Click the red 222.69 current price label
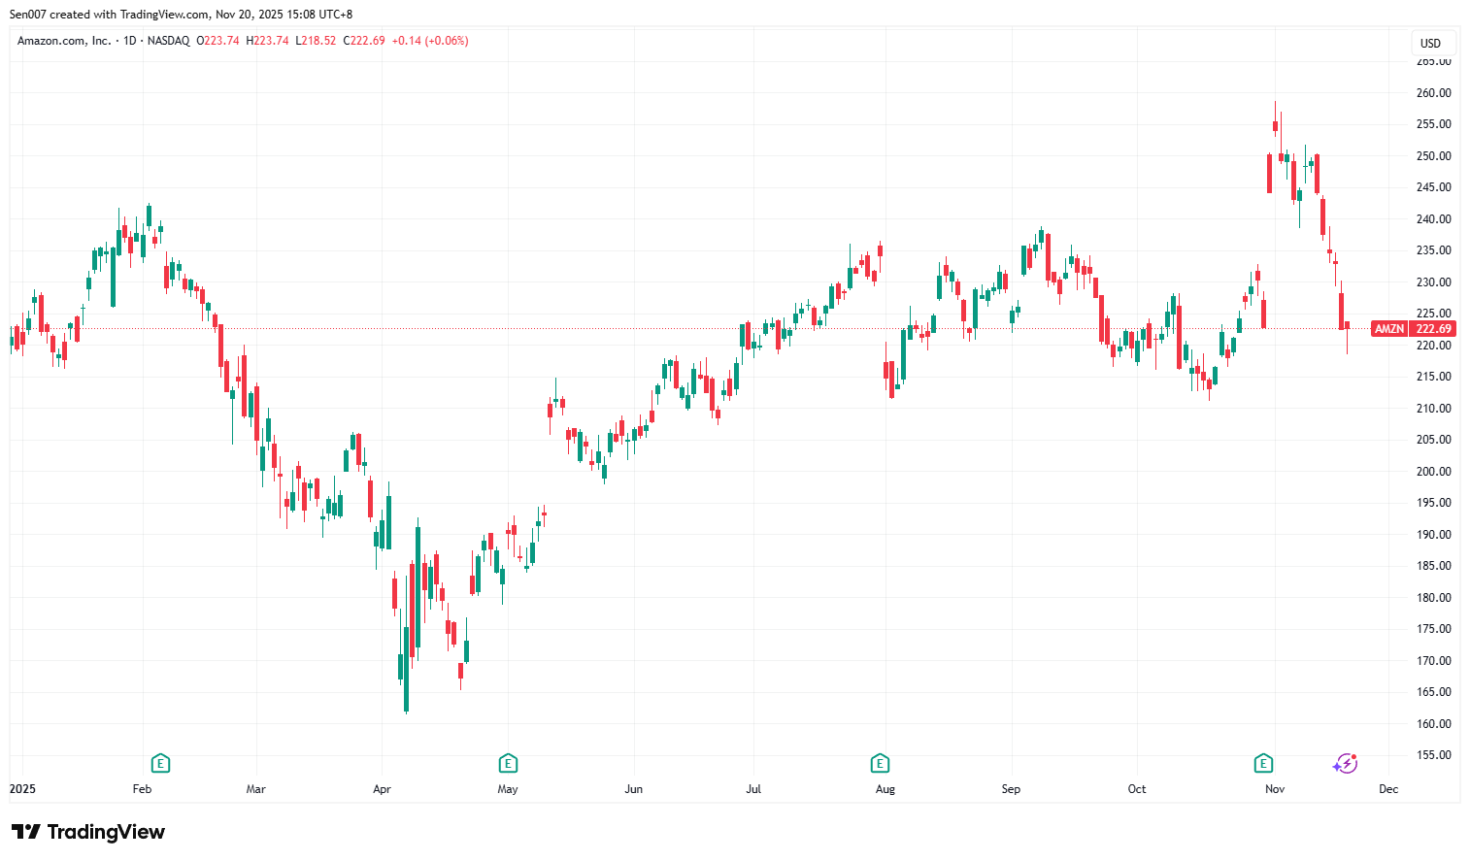The height and width of the screenshot is (861, 1470). pos(1433,329)
